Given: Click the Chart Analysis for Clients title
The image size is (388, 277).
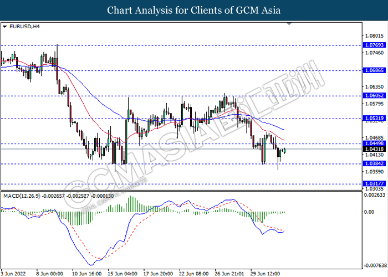Looking at the screenshot, I should [x=194, y=10].
